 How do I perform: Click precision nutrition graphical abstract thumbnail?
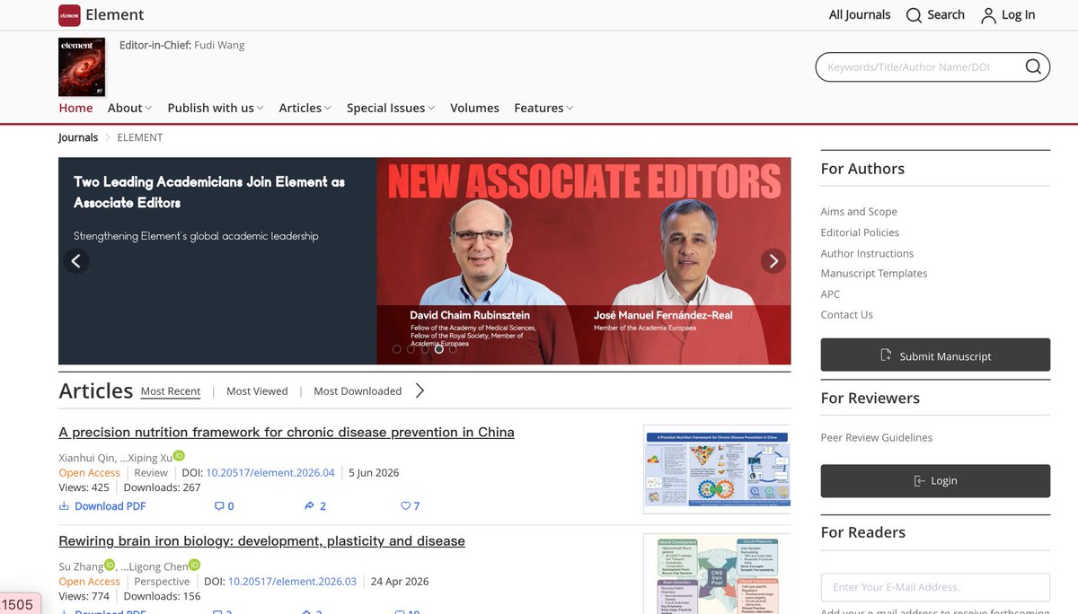717,469
